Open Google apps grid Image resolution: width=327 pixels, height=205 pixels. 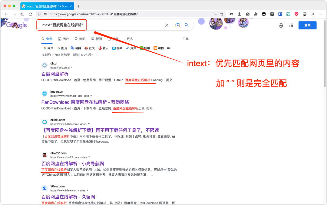[291, 25]
